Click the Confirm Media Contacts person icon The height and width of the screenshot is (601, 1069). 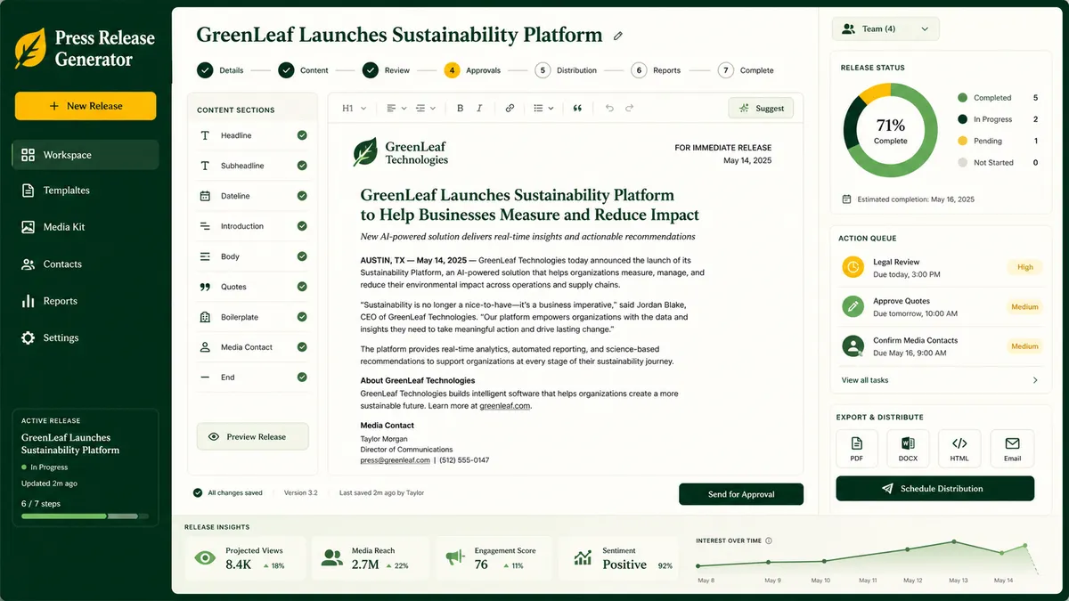853,346
